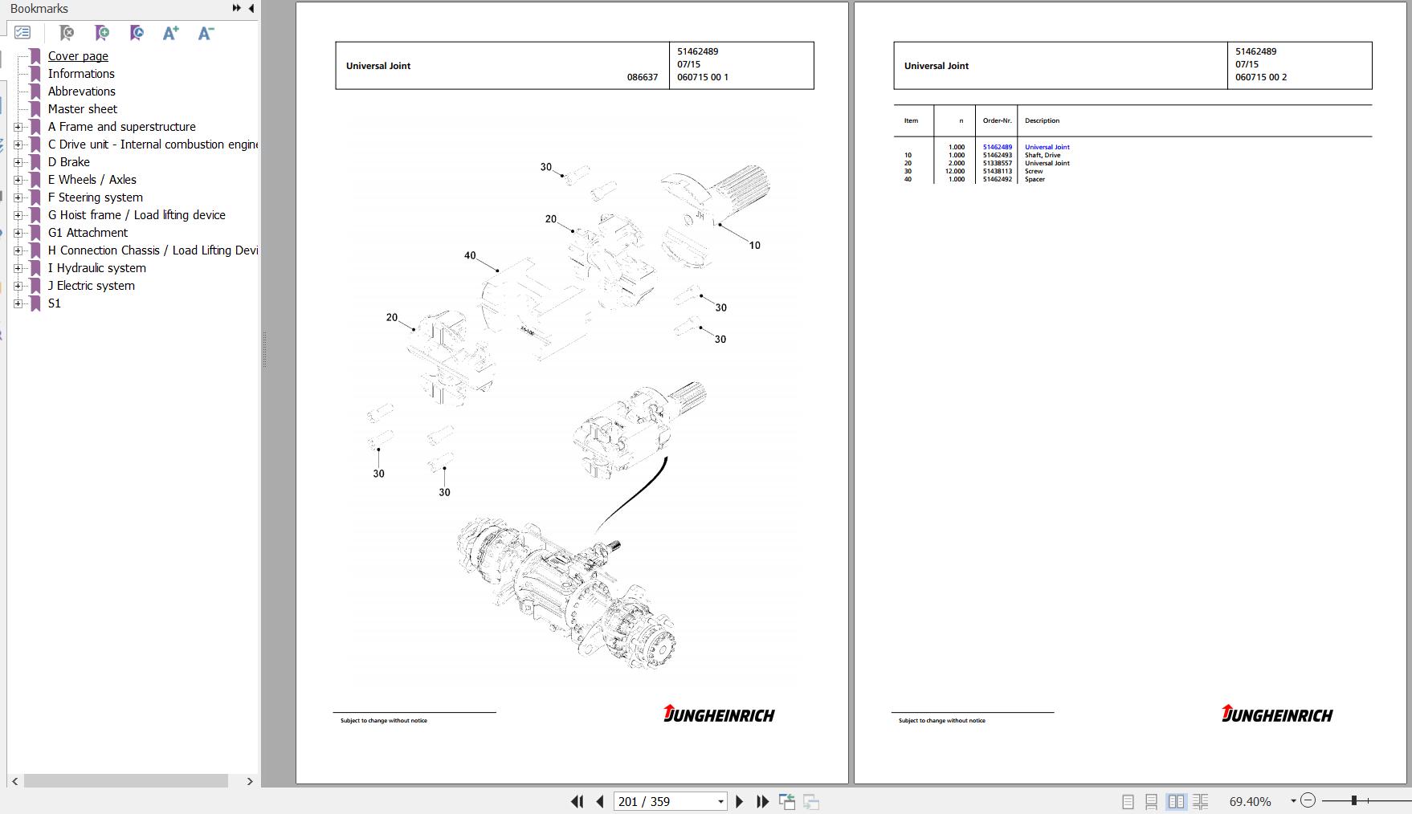Click order number 51462493 in table

[x=997, y=155]
